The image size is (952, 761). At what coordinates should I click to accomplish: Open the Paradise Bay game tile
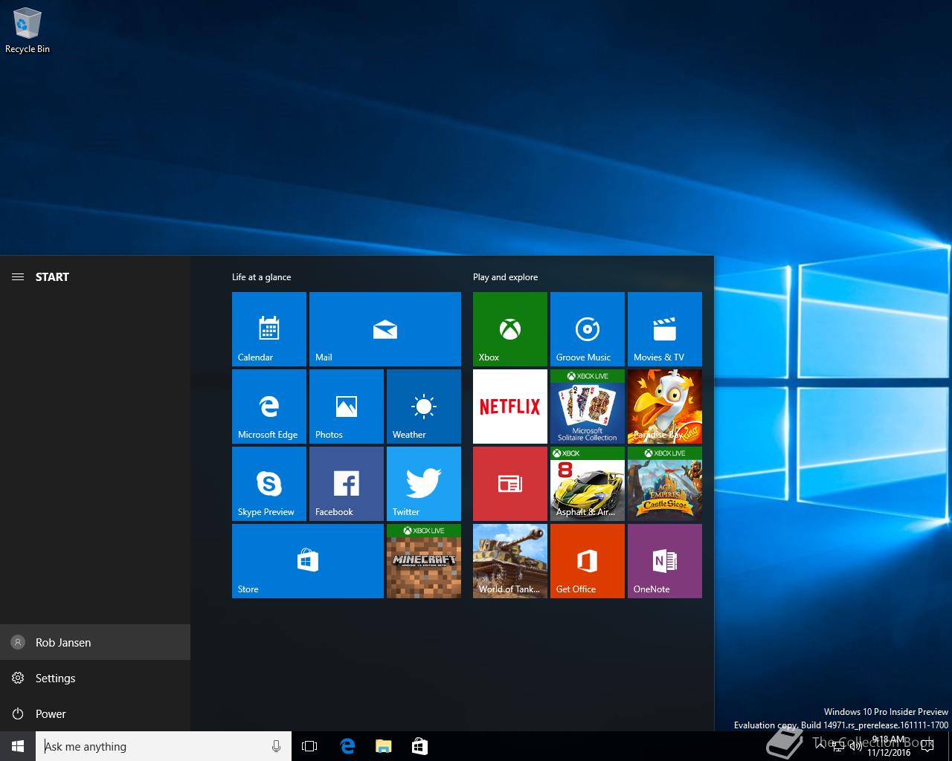pyautogui.click(x=665, y=407)
